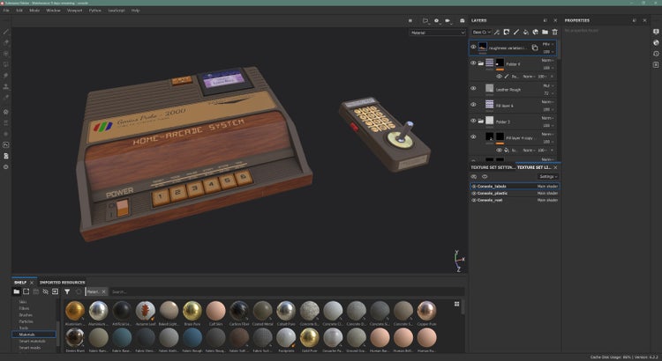
Task: Expand the Settings dropdown in Texture Set List
Action: tap(548, 176)
